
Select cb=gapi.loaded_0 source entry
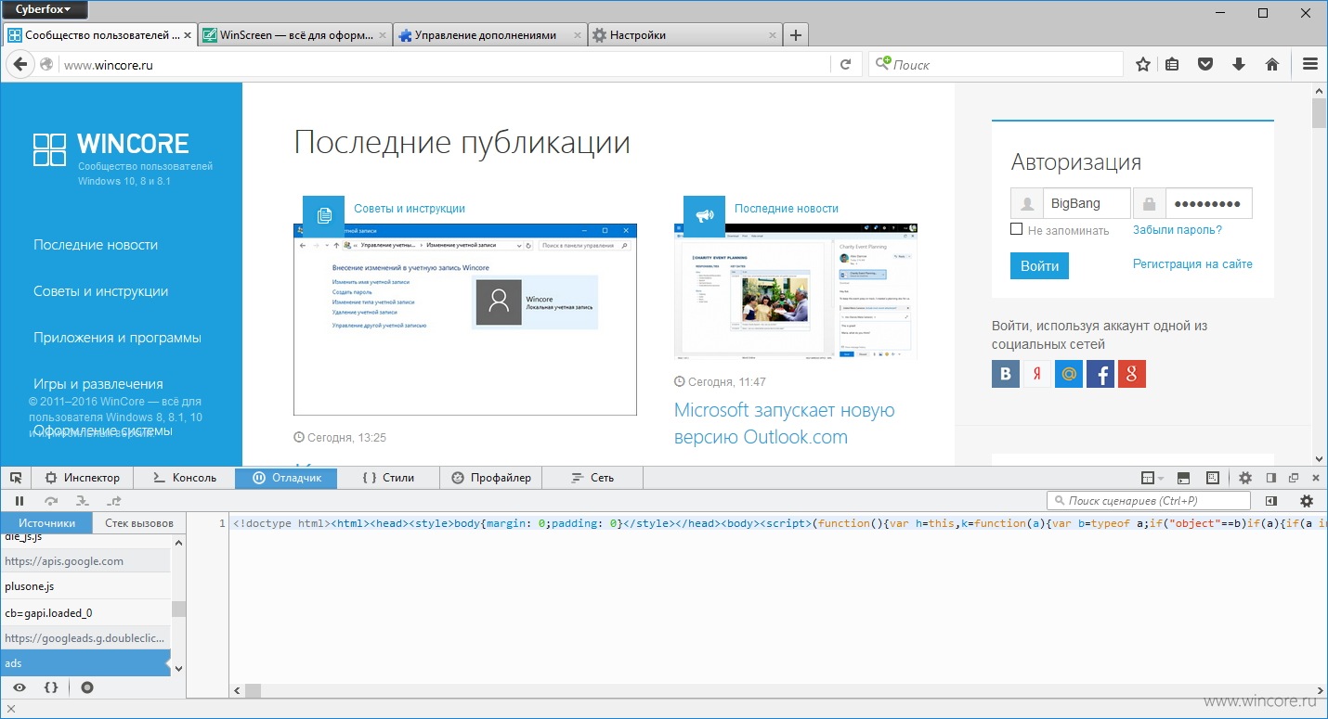coord(85,612)
